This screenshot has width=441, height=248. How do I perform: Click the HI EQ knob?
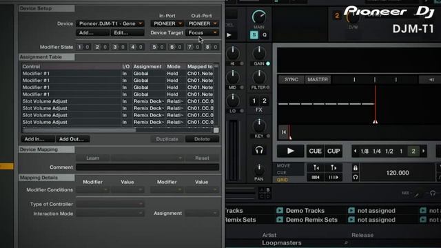click(233, 53)
